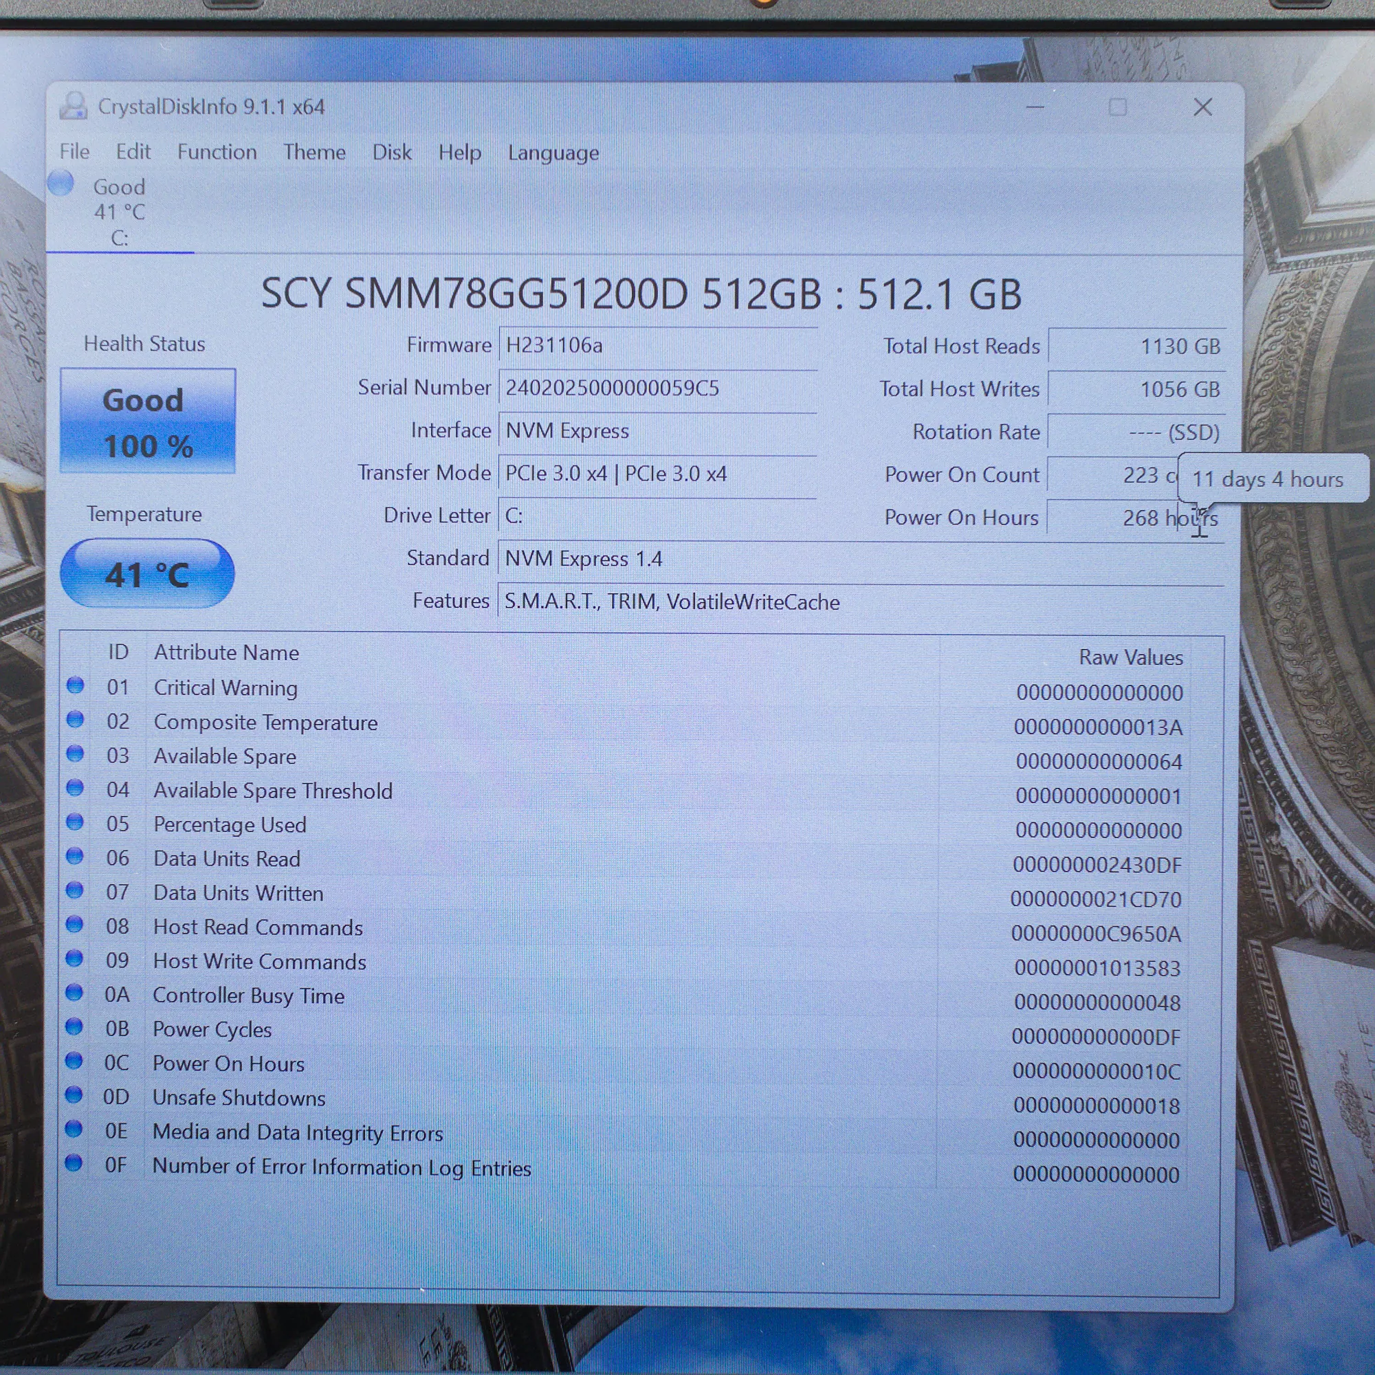Open the File menu
Screen dimensions: 1375x1375
coord(75,151)
